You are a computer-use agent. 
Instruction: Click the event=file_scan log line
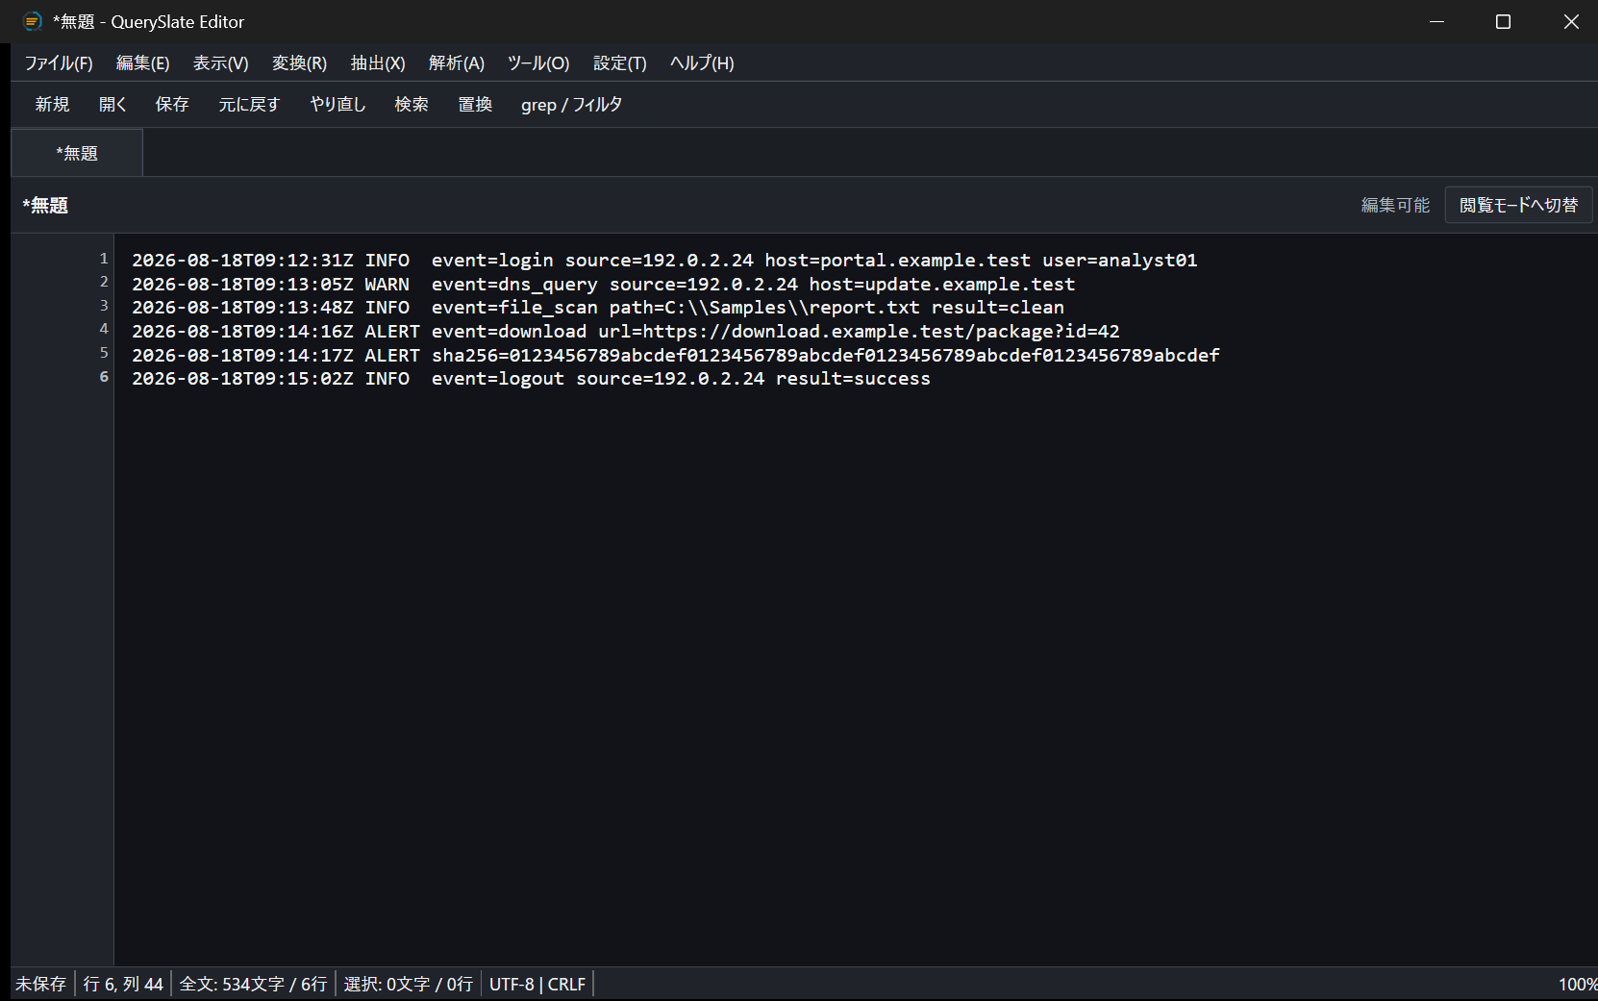(598, 308)
